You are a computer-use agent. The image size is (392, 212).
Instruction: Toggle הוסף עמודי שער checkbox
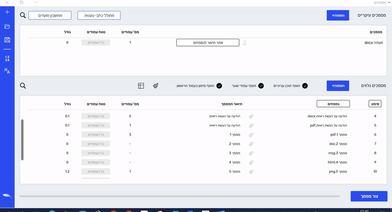click(x=261, y=86)
